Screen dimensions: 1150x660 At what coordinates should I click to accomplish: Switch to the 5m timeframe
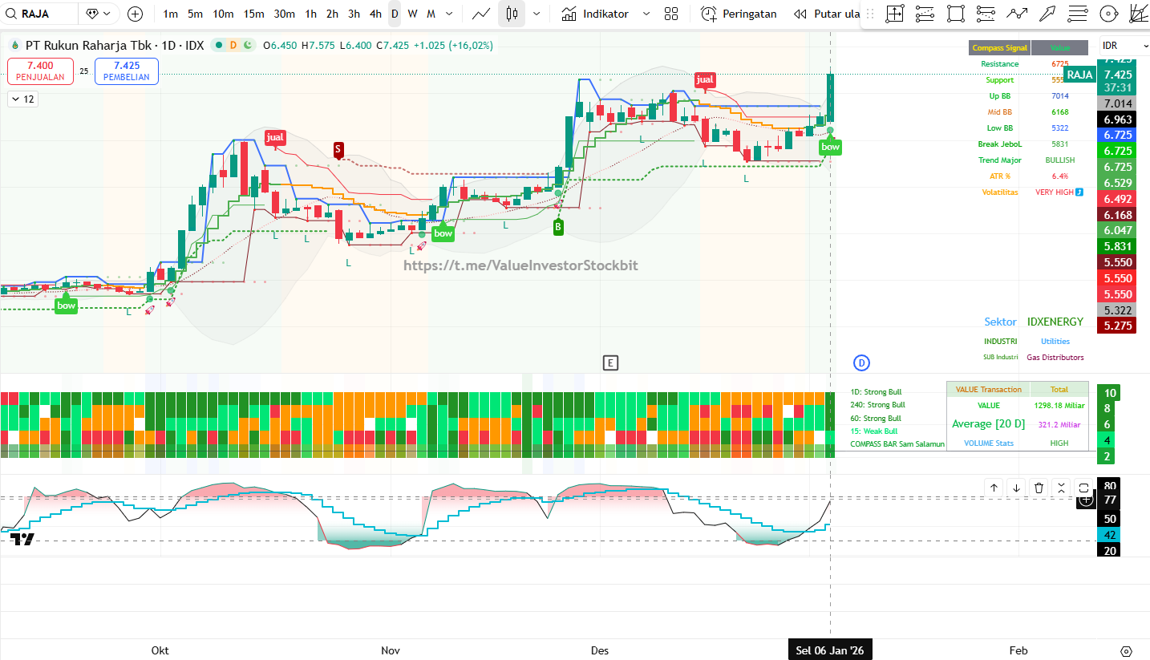click(x=195, y=14)
